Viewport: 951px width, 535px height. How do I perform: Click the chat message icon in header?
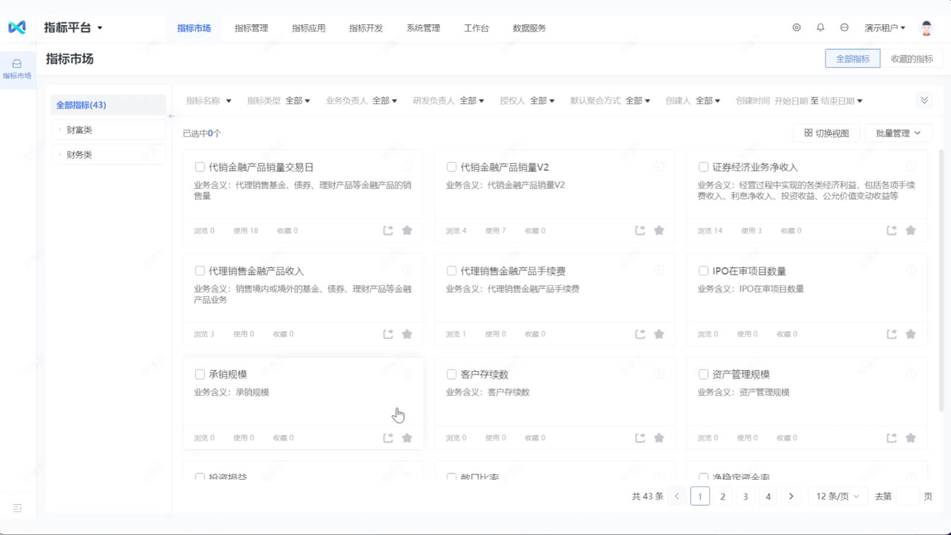tap(844, 27)
